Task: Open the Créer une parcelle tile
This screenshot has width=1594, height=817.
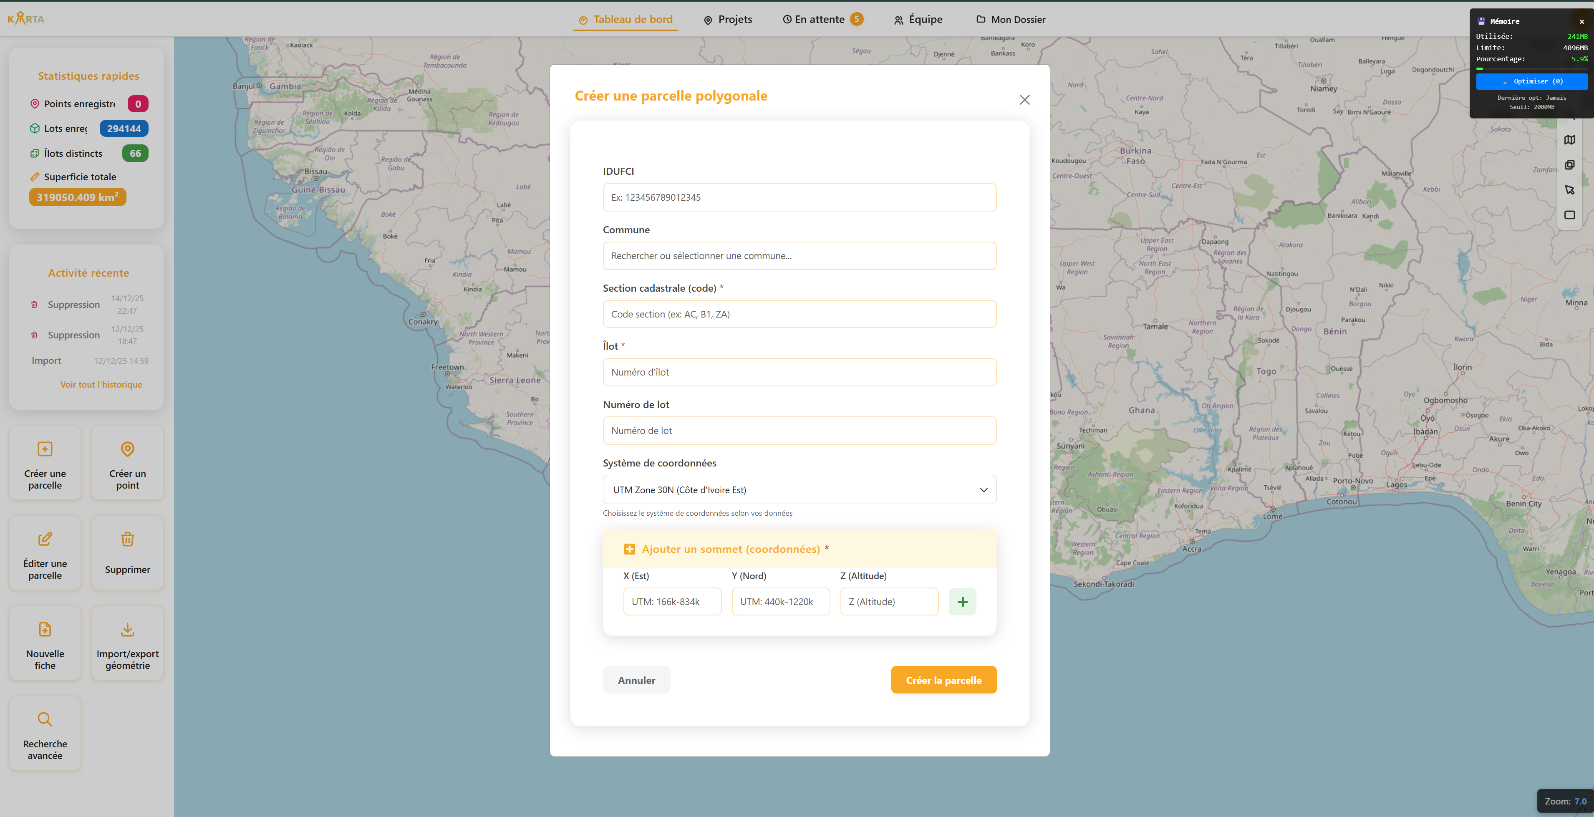Action: [45, 463]
